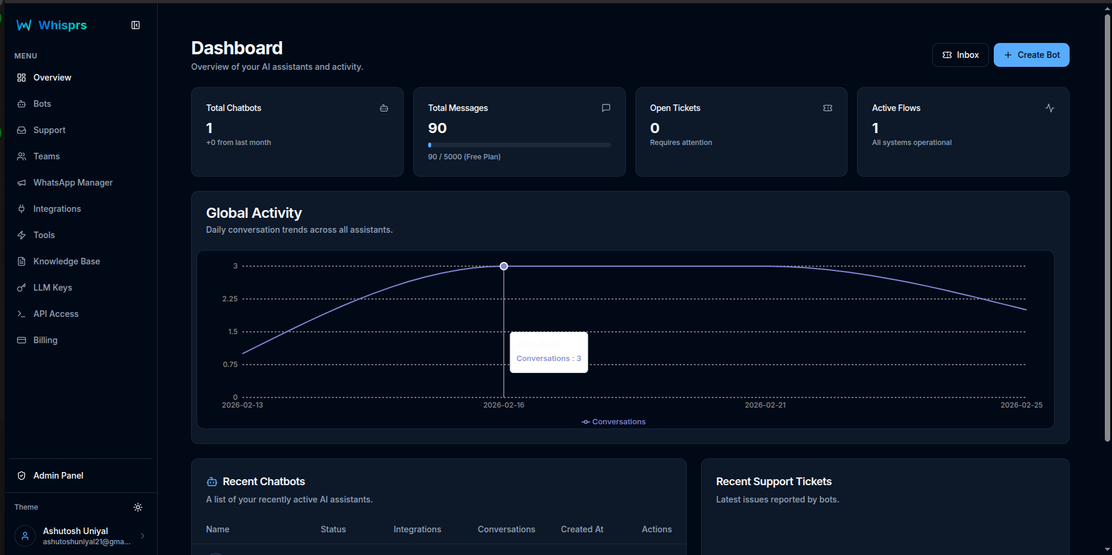
Task: Click the user avatar icon
Action: click(25, 536)
